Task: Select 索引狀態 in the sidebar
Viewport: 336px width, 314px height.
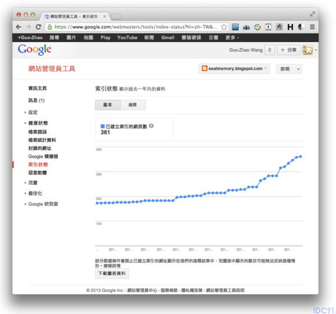Action: 38,165
